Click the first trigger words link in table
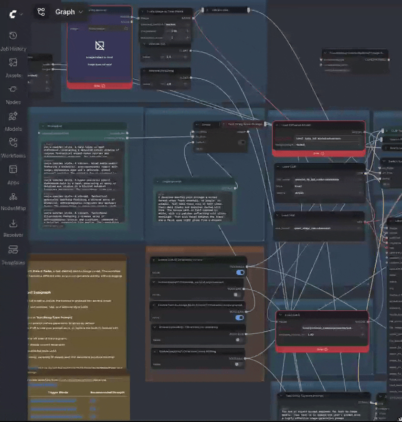The height and width of the screenshot is (422, 402). [53, 401]
